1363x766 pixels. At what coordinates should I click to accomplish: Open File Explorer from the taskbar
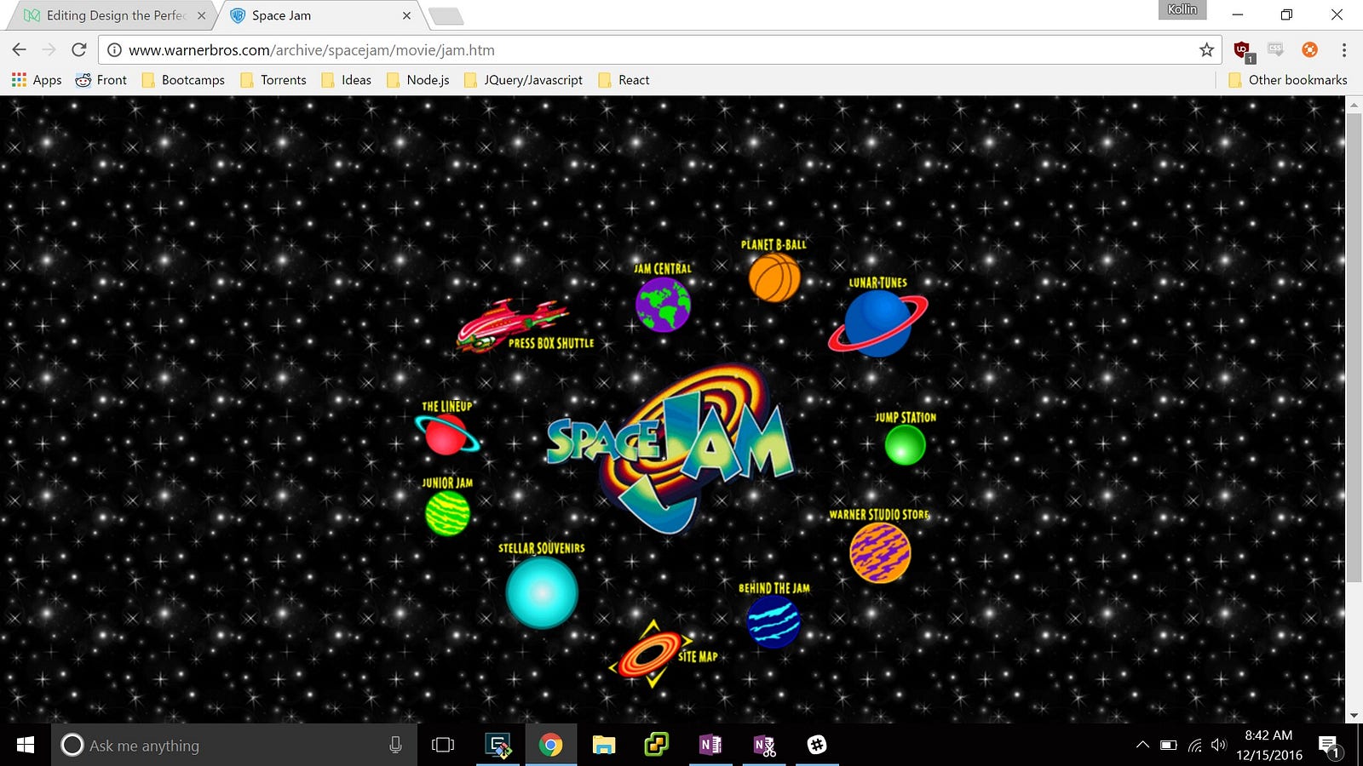coord(604,745)
